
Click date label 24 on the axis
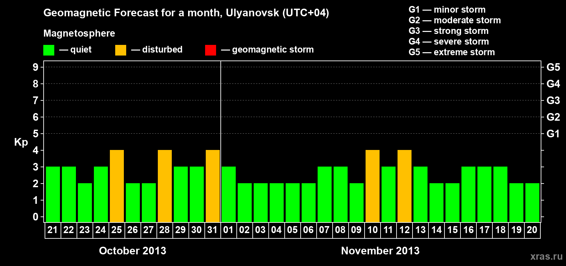coord(101,230)
